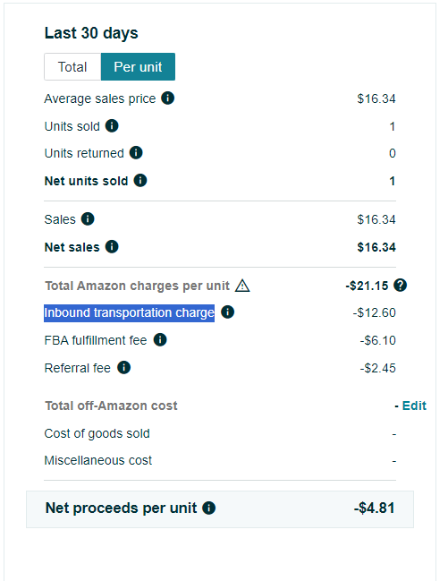Click Total Amazon charges per unit heading
This screenshot has width=448, height=581.
[138, 286]
